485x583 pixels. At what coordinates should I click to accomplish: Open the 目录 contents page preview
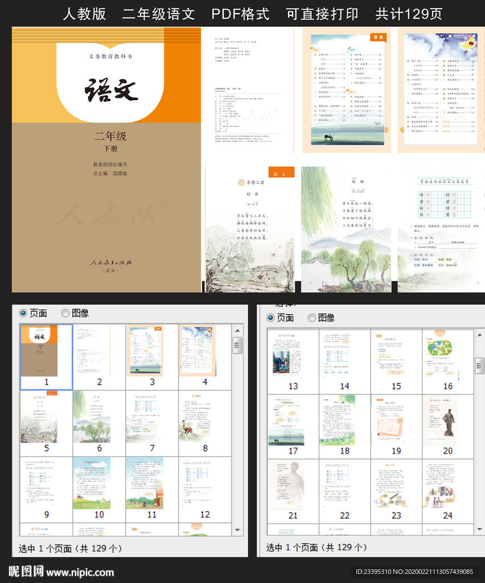(x=346, y=89)
